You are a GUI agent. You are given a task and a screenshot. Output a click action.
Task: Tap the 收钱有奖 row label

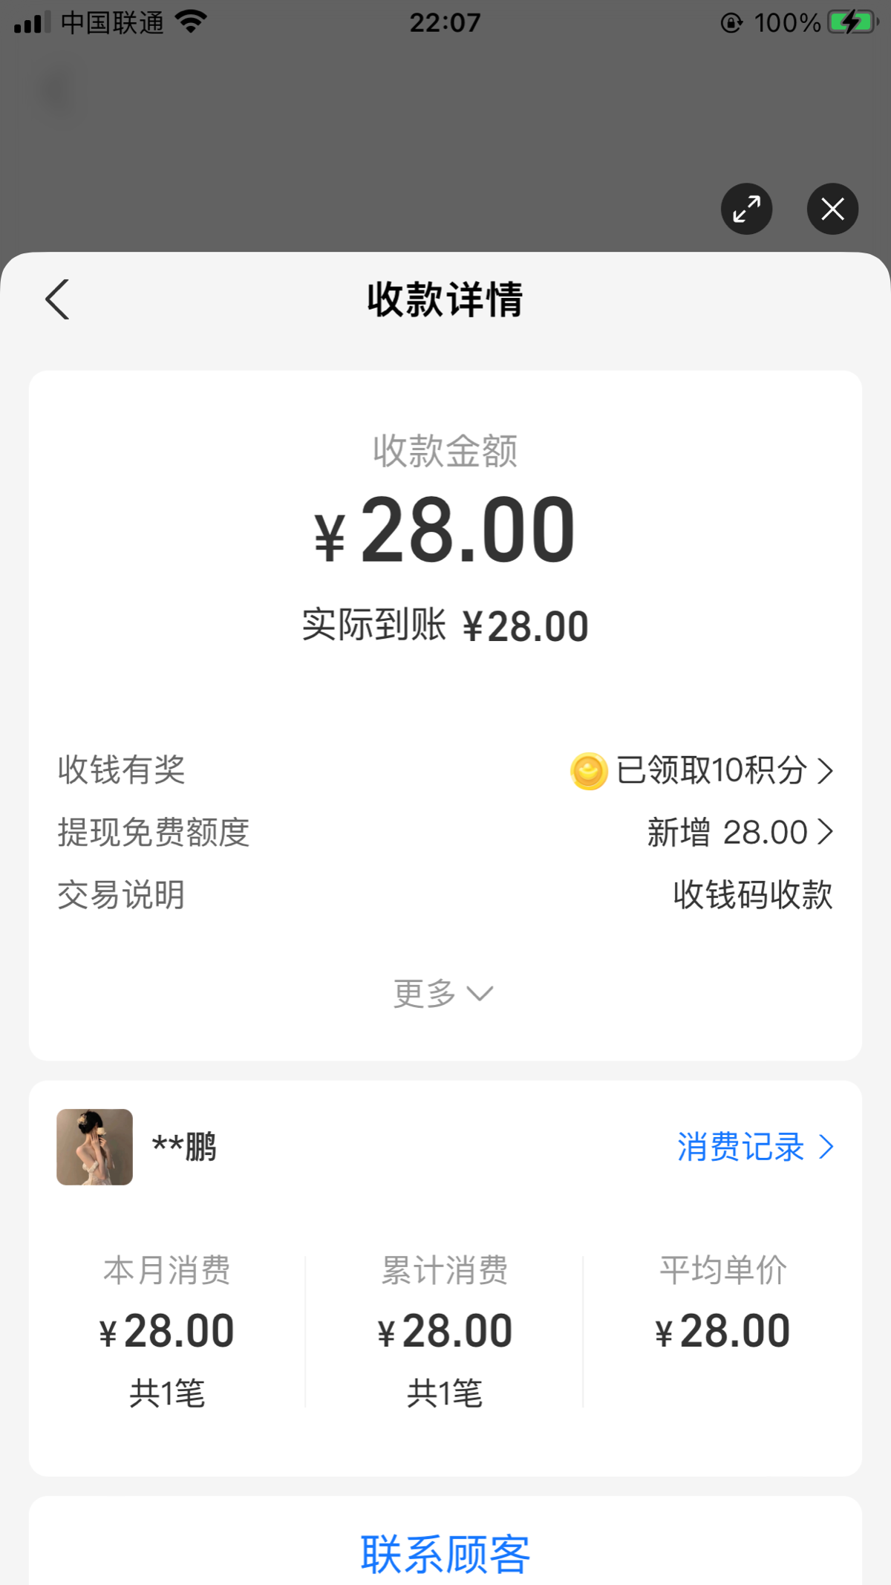(122, 770)
